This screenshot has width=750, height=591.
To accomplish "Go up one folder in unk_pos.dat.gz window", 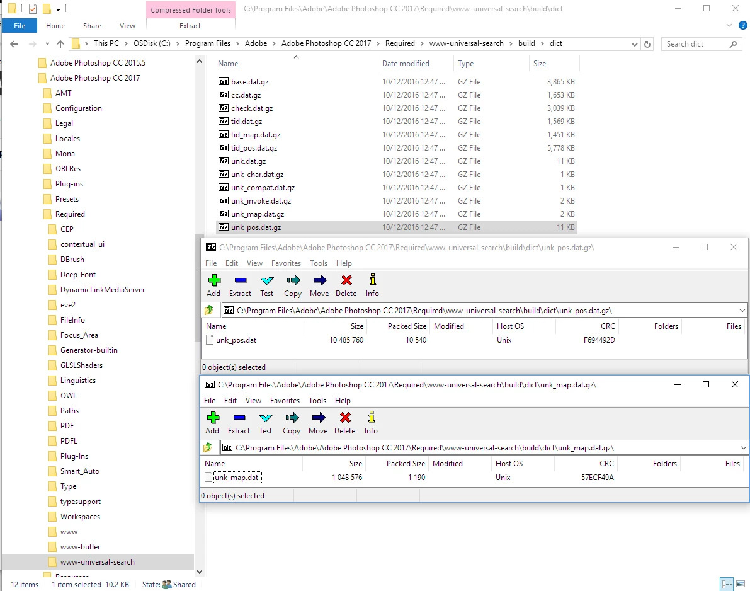I will coord(209,310).
